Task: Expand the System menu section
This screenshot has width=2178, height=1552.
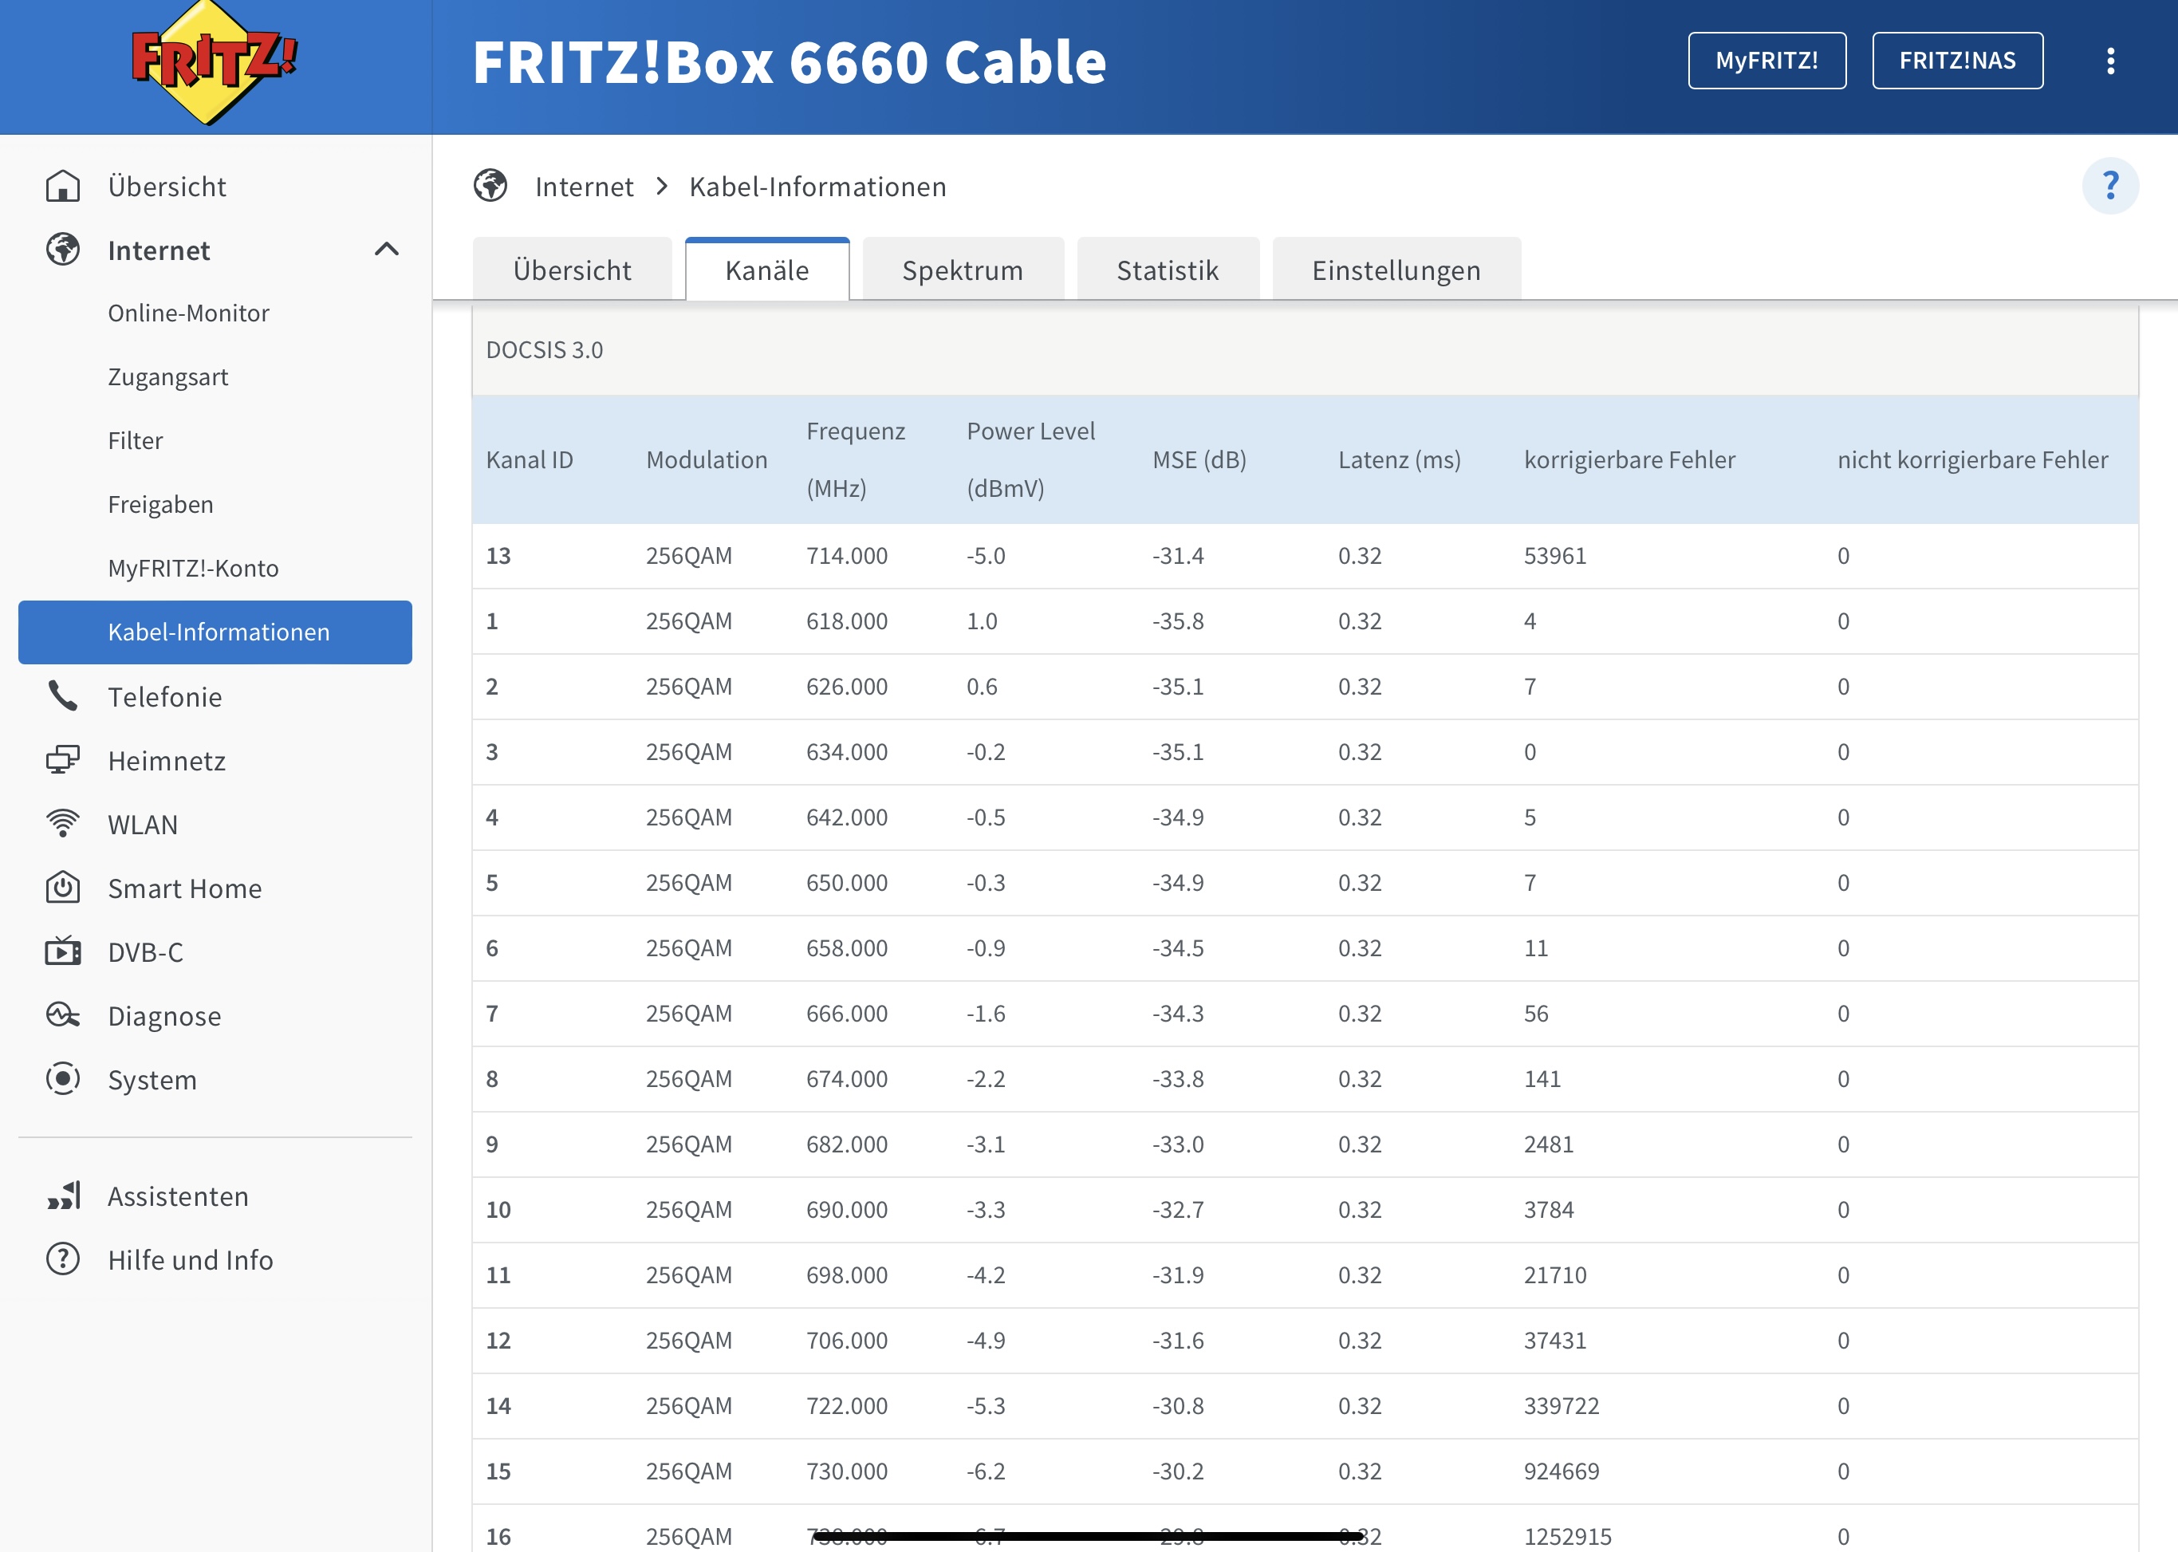Action: point(152,1080)
